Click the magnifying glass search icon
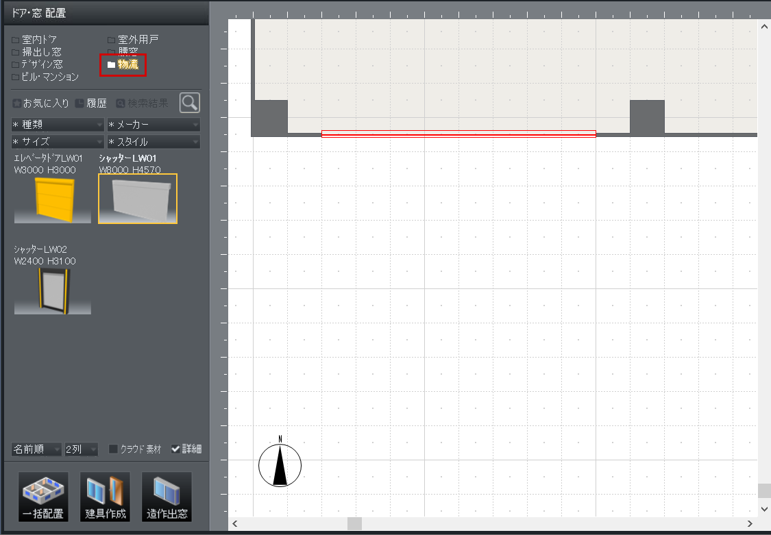This screenshot has height=535, width=771. pyautogui.click(x=190, y=103)
